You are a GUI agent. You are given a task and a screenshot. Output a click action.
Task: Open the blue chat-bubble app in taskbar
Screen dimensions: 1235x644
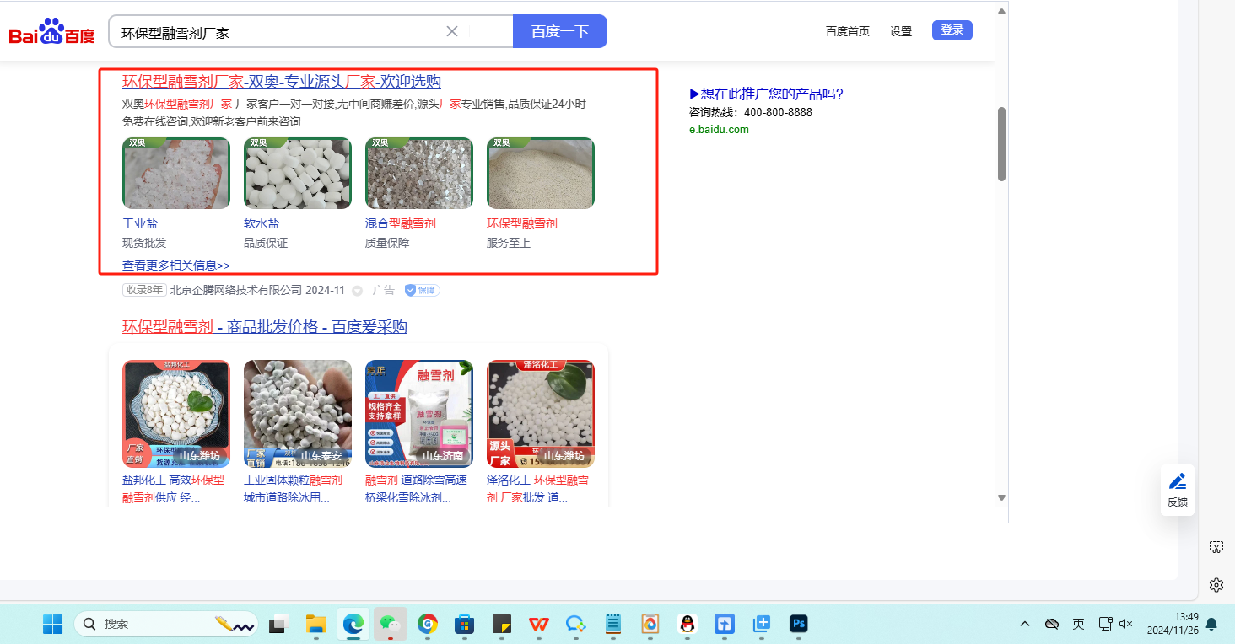(x=576, y=624)
